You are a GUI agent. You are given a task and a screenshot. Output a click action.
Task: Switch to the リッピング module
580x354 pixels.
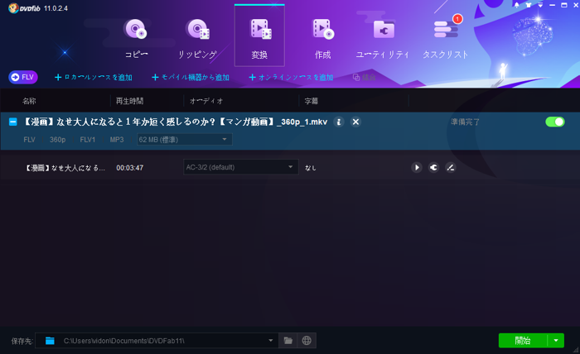click(x=197, y=38)
